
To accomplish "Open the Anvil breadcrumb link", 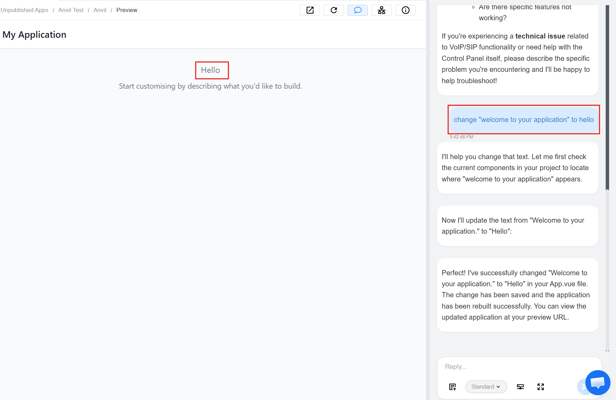I will [100, 10].
